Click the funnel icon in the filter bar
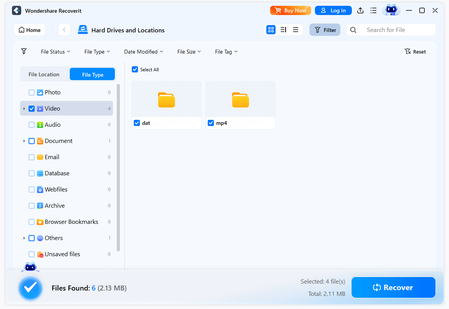This screenshot has width=449, height=309. pyautogui.click(x=24, y=51)
